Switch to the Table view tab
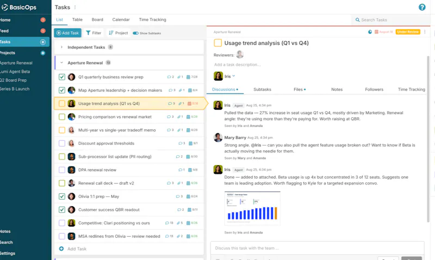This screenshot has height=260, width=435. click(77, 20)
